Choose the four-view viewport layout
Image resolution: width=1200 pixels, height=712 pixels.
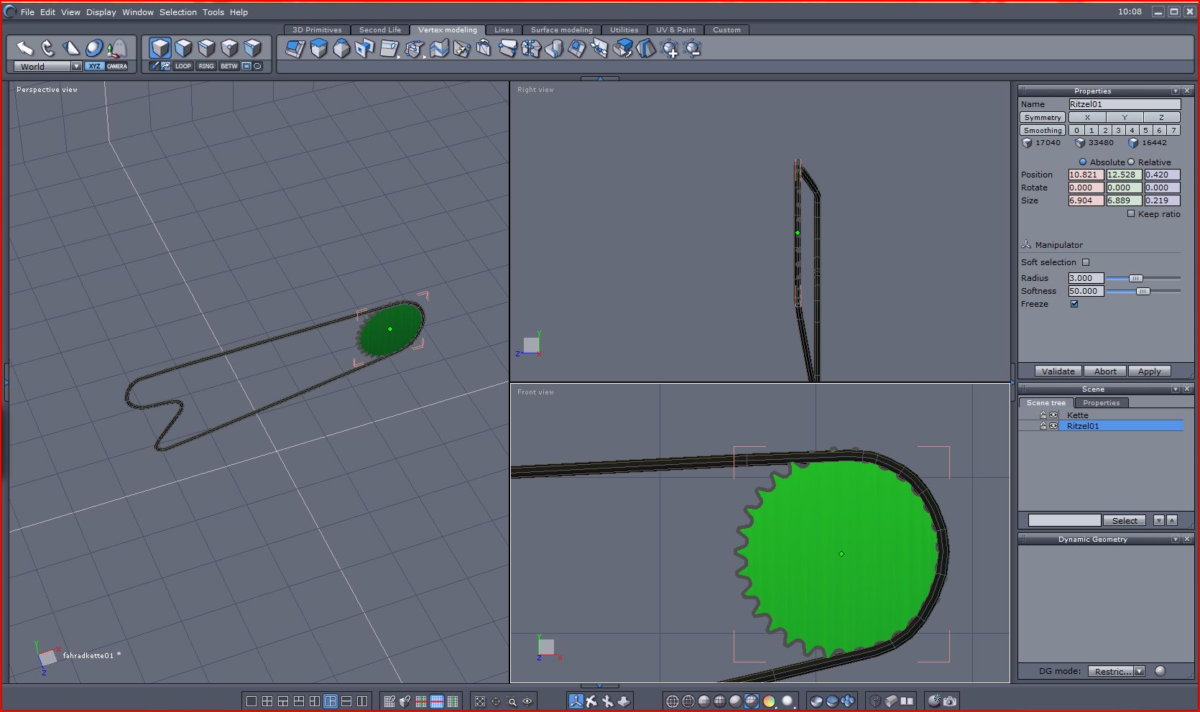tap(267, 701)
